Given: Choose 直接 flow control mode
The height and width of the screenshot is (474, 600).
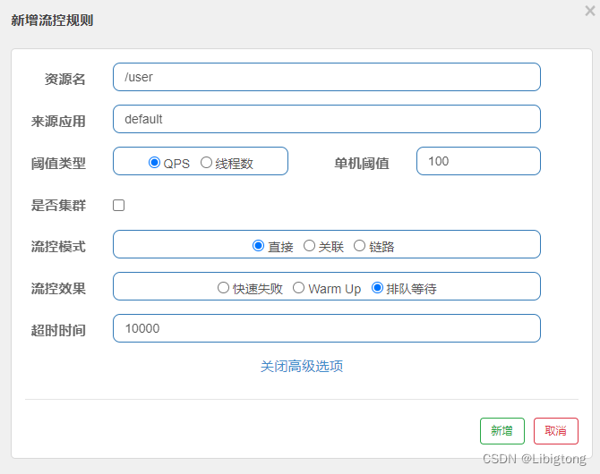Looking at the screenshot, I should [258, 245].
